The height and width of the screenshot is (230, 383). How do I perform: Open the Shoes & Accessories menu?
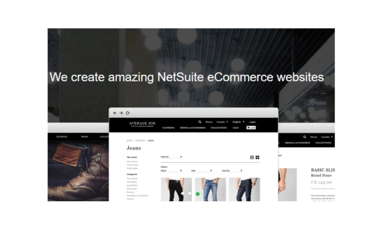pyautogui.click(x=193, y=127)
